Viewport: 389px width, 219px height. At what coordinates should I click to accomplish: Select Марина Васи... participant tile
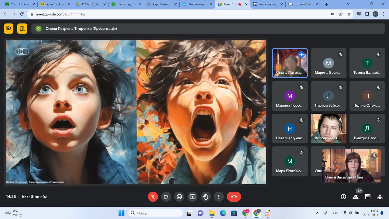329,63
